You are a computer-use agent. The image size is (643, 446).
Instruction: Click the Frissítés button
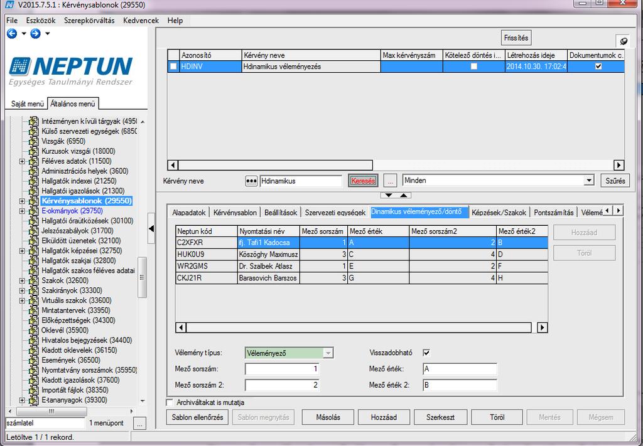point(516,38)
